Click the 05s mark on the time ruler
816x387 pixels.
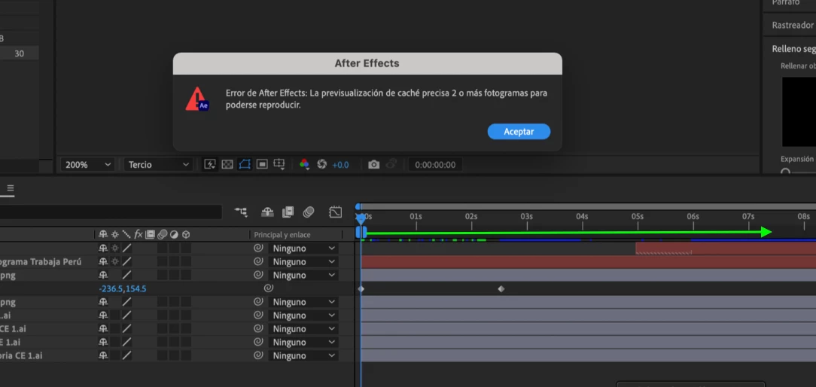tap(638, 216)
